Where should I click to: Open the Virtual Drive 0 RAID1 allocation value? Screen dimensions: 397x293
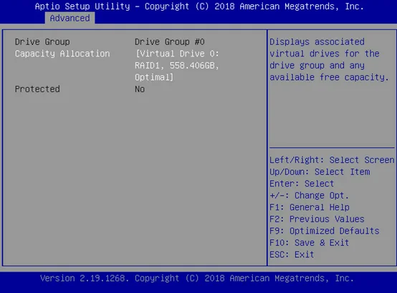click(177, 66)
